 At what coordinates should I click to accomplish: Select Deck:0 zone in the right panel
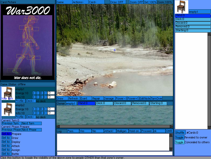pyautogui.click(x=193, y=19)
